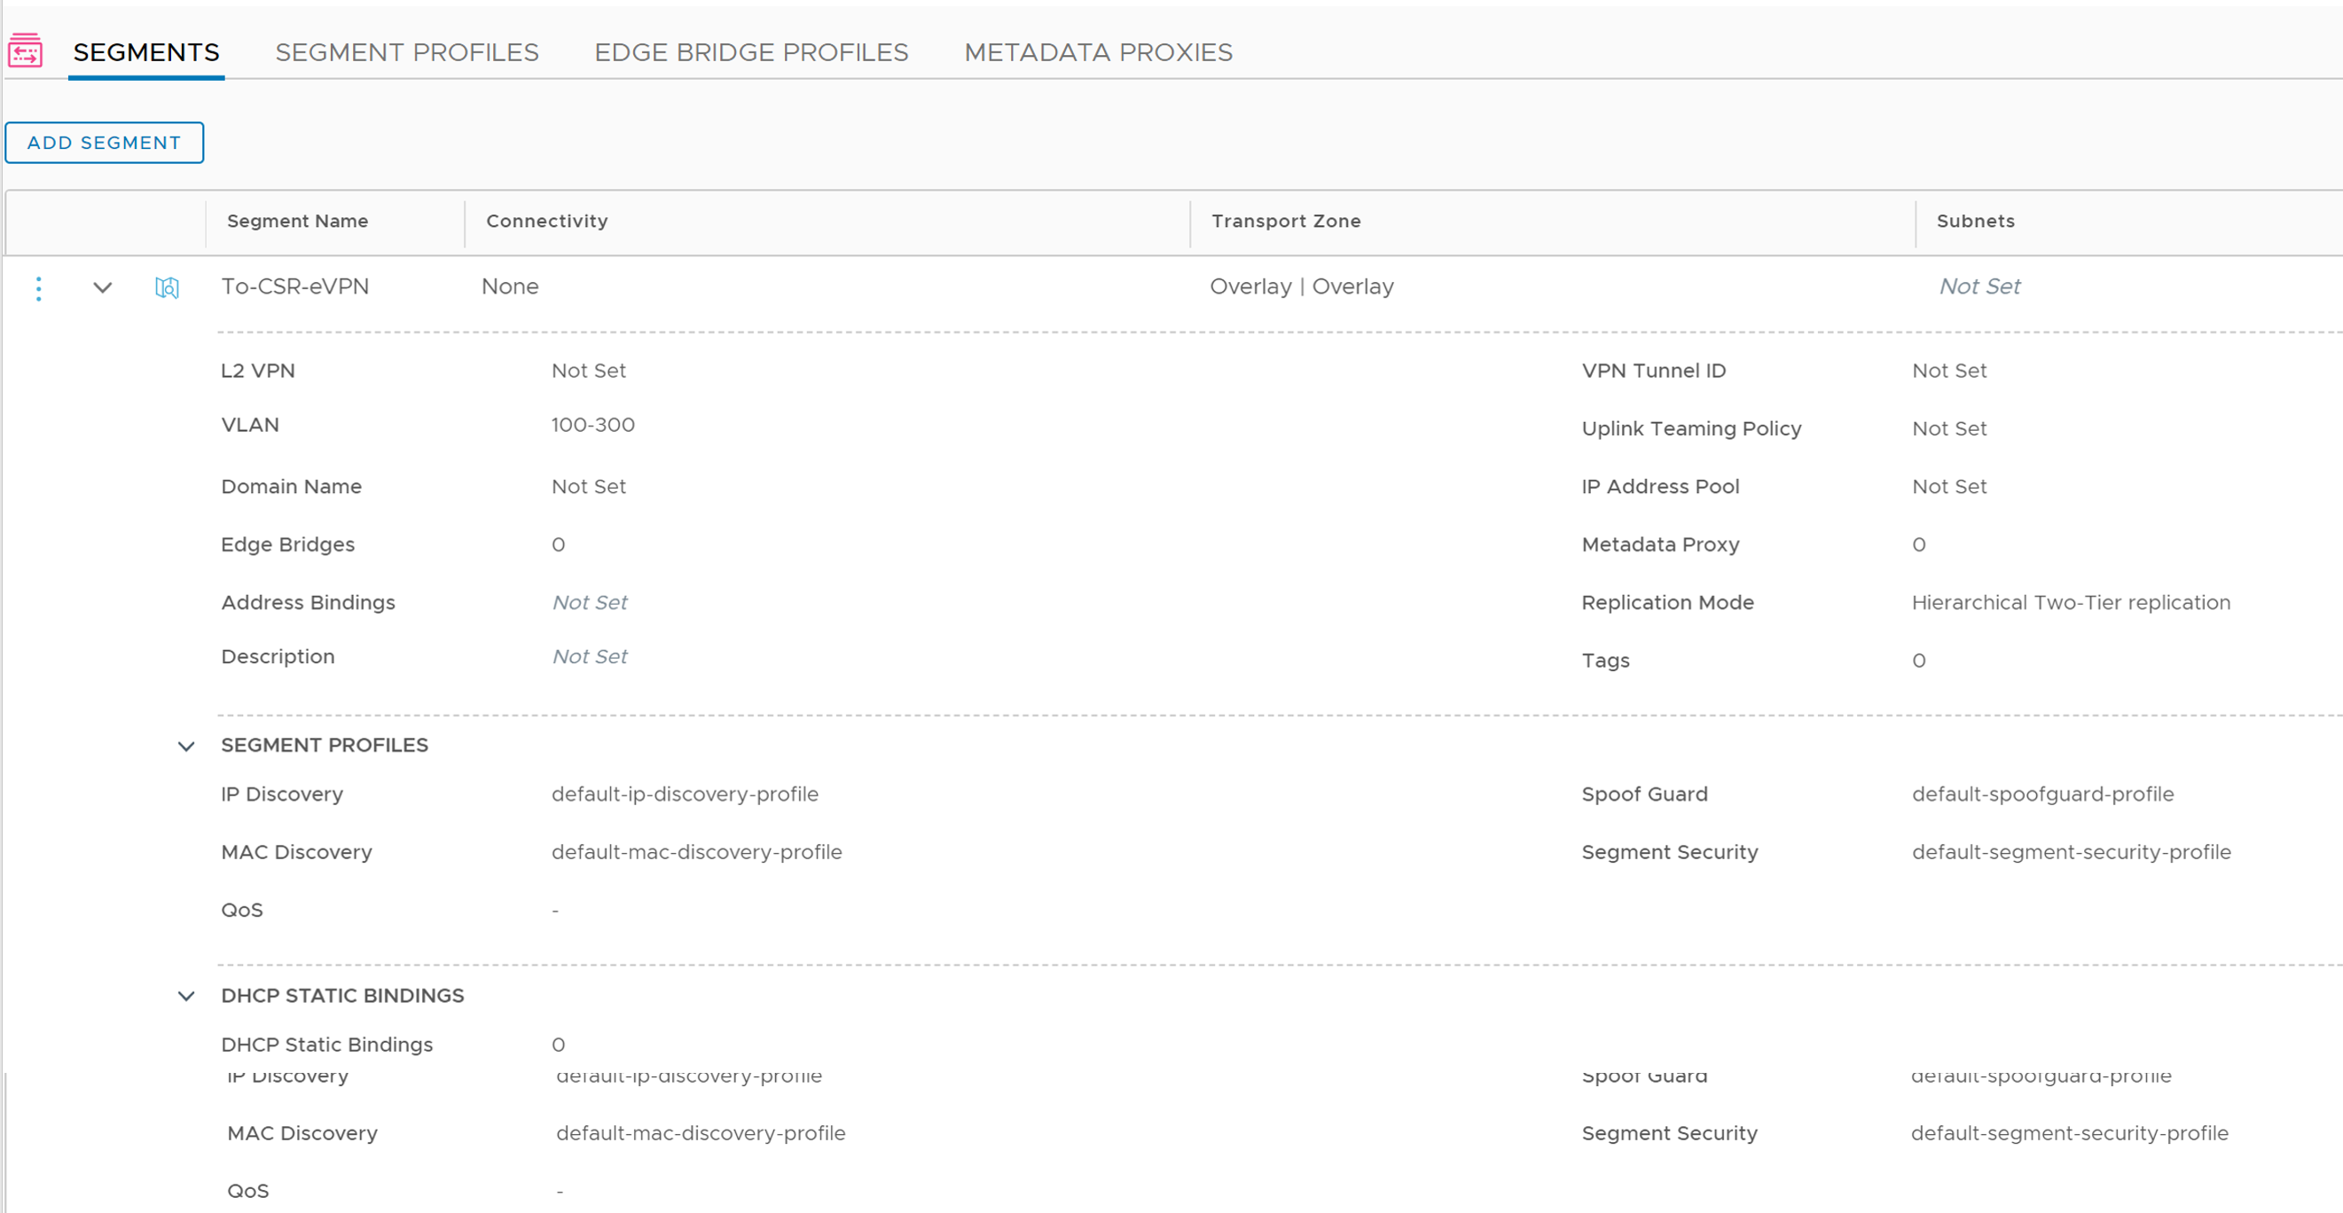The image size is (2343, 1213).
Task: Collapse the SEGMENT PROFILES section
Action: [186, 747]
